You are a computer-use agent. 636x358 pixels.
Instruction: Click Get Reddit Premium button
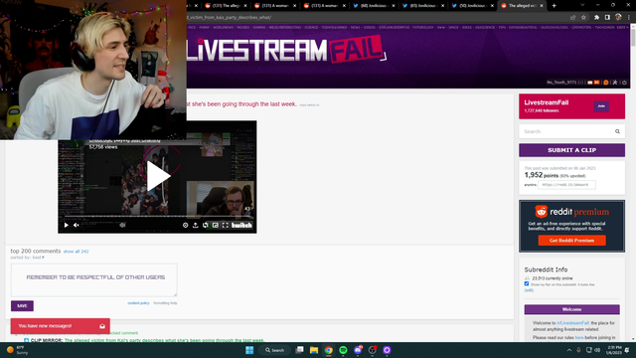point(572,241)
